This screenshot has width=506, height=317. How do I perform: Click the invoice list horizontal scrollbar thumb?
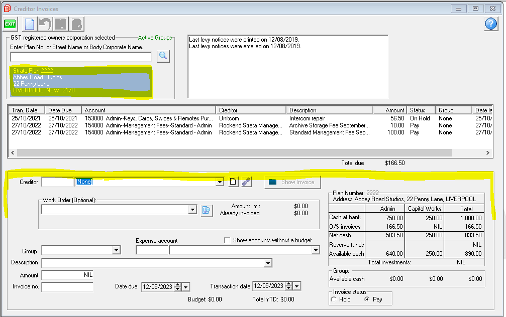(235, 152)
